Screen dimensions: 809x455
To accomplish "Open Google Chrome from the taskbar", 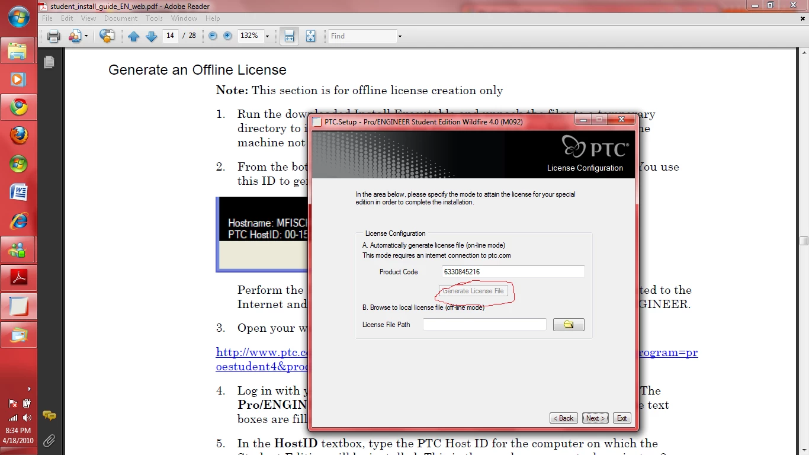I will (18, 107).
